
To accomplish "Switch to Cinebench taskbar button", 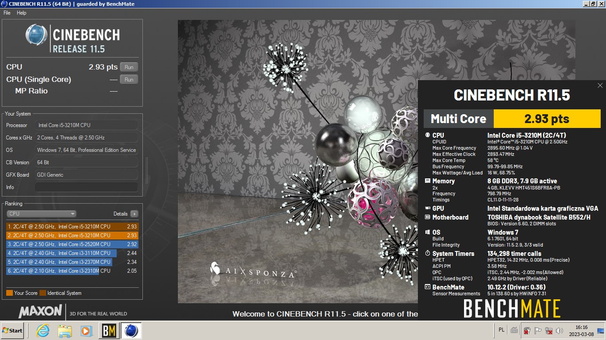I will click(131, 330).
